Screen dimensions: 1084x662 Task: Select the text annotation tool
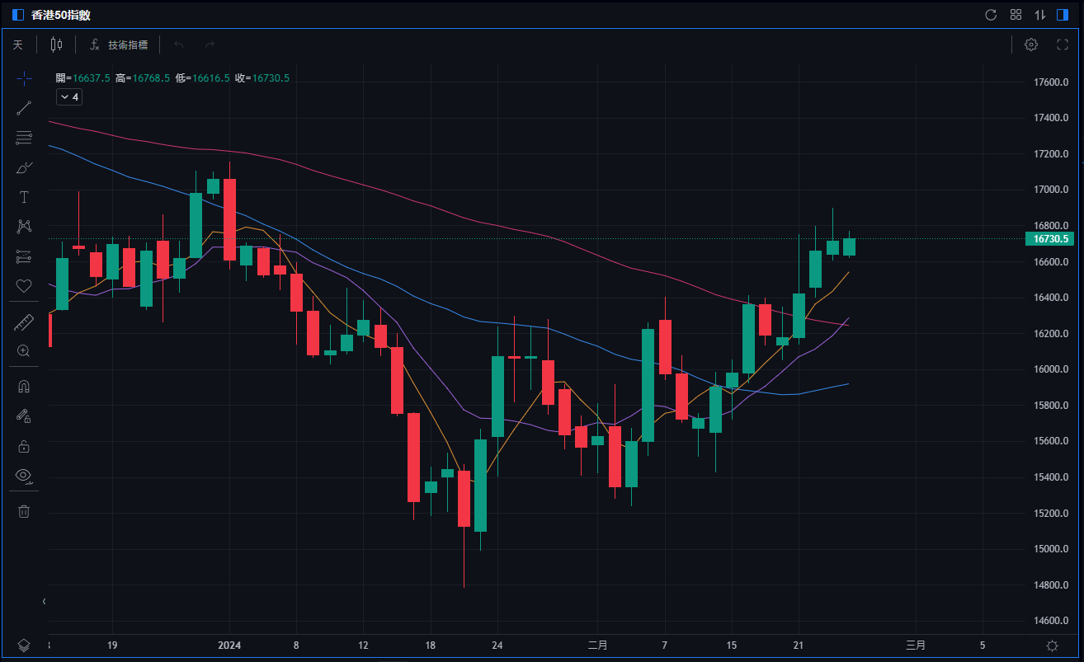tap(24, 197)
